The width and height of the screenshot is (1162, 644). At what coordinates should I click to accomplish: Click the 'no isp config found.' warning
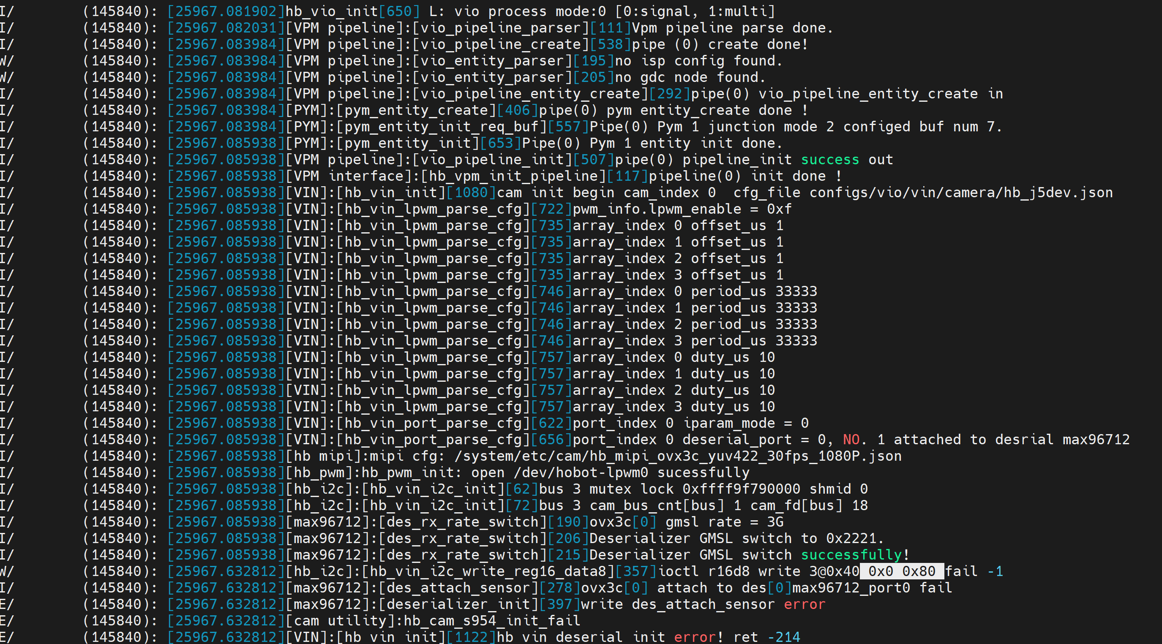[698, 61]
